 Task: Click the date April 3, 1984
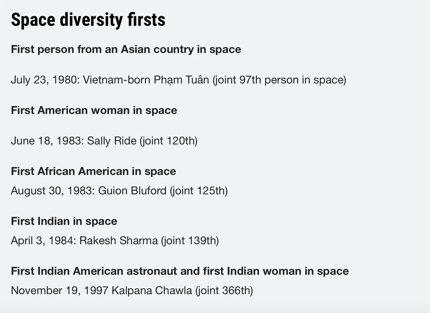(42, 241)
